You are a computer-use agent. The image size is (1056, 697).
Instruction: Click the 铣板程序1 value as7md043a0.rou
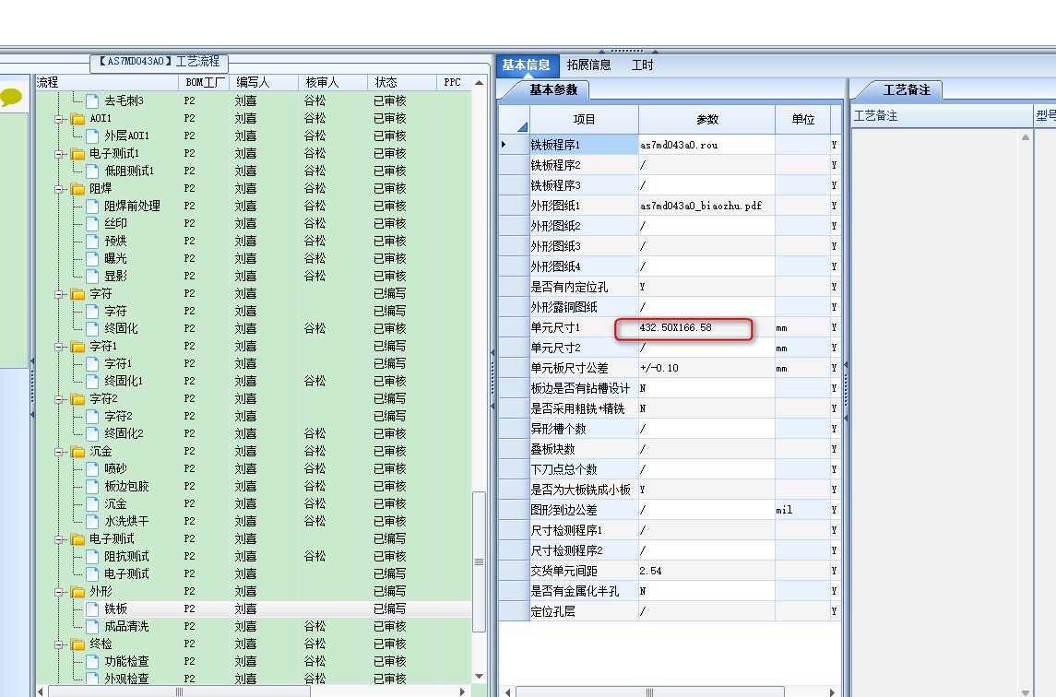tap(706, 145)
